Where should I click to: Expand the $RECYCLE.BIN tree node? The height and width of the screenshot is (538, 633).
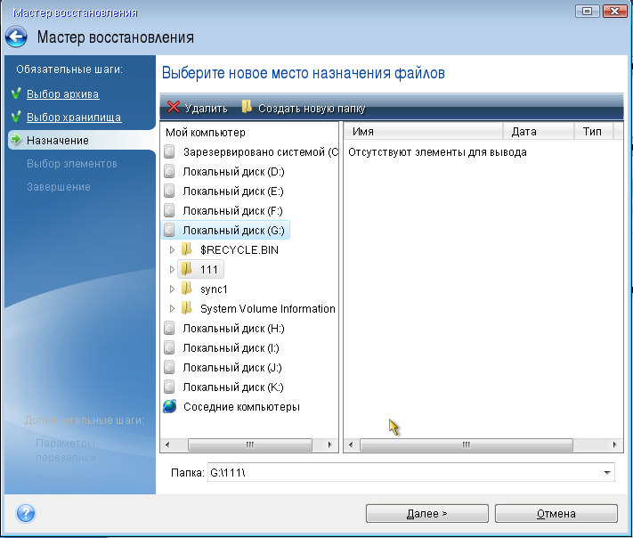click(172, 249)
